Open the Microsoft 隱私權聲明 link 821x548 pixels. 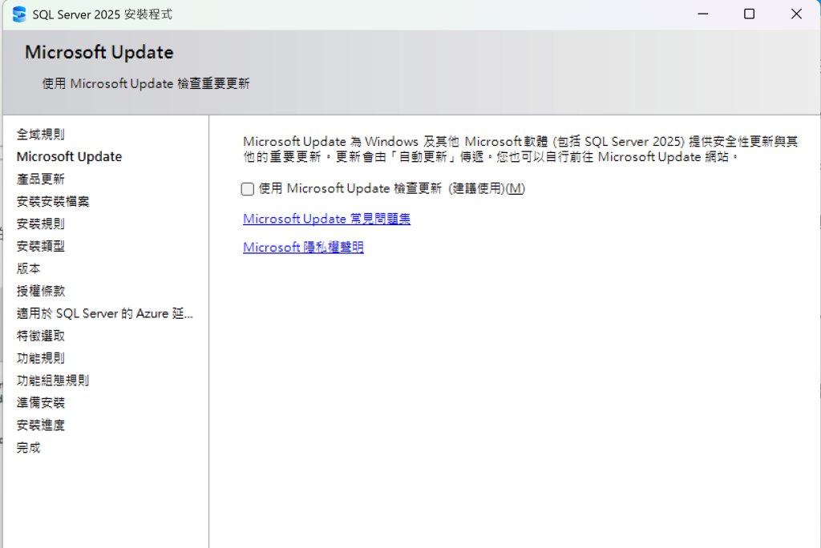[x=303, y=247]
